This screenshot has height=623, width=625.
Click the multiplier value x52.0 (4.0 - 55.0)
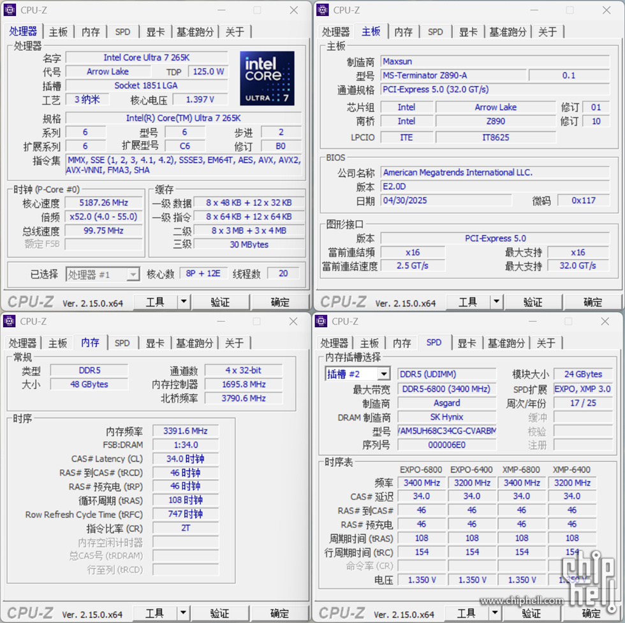(x=103, y=217)
